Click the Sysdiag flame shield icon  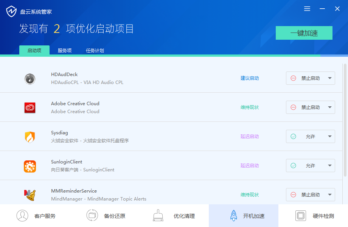coord(30,137)
